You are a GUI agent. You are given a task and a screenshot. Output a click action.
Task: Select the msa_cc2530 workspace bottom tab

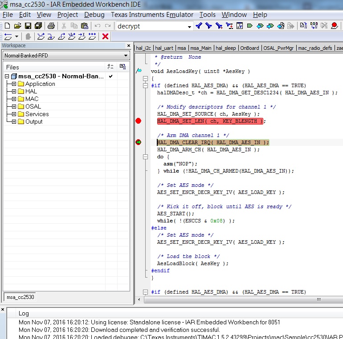20,297
